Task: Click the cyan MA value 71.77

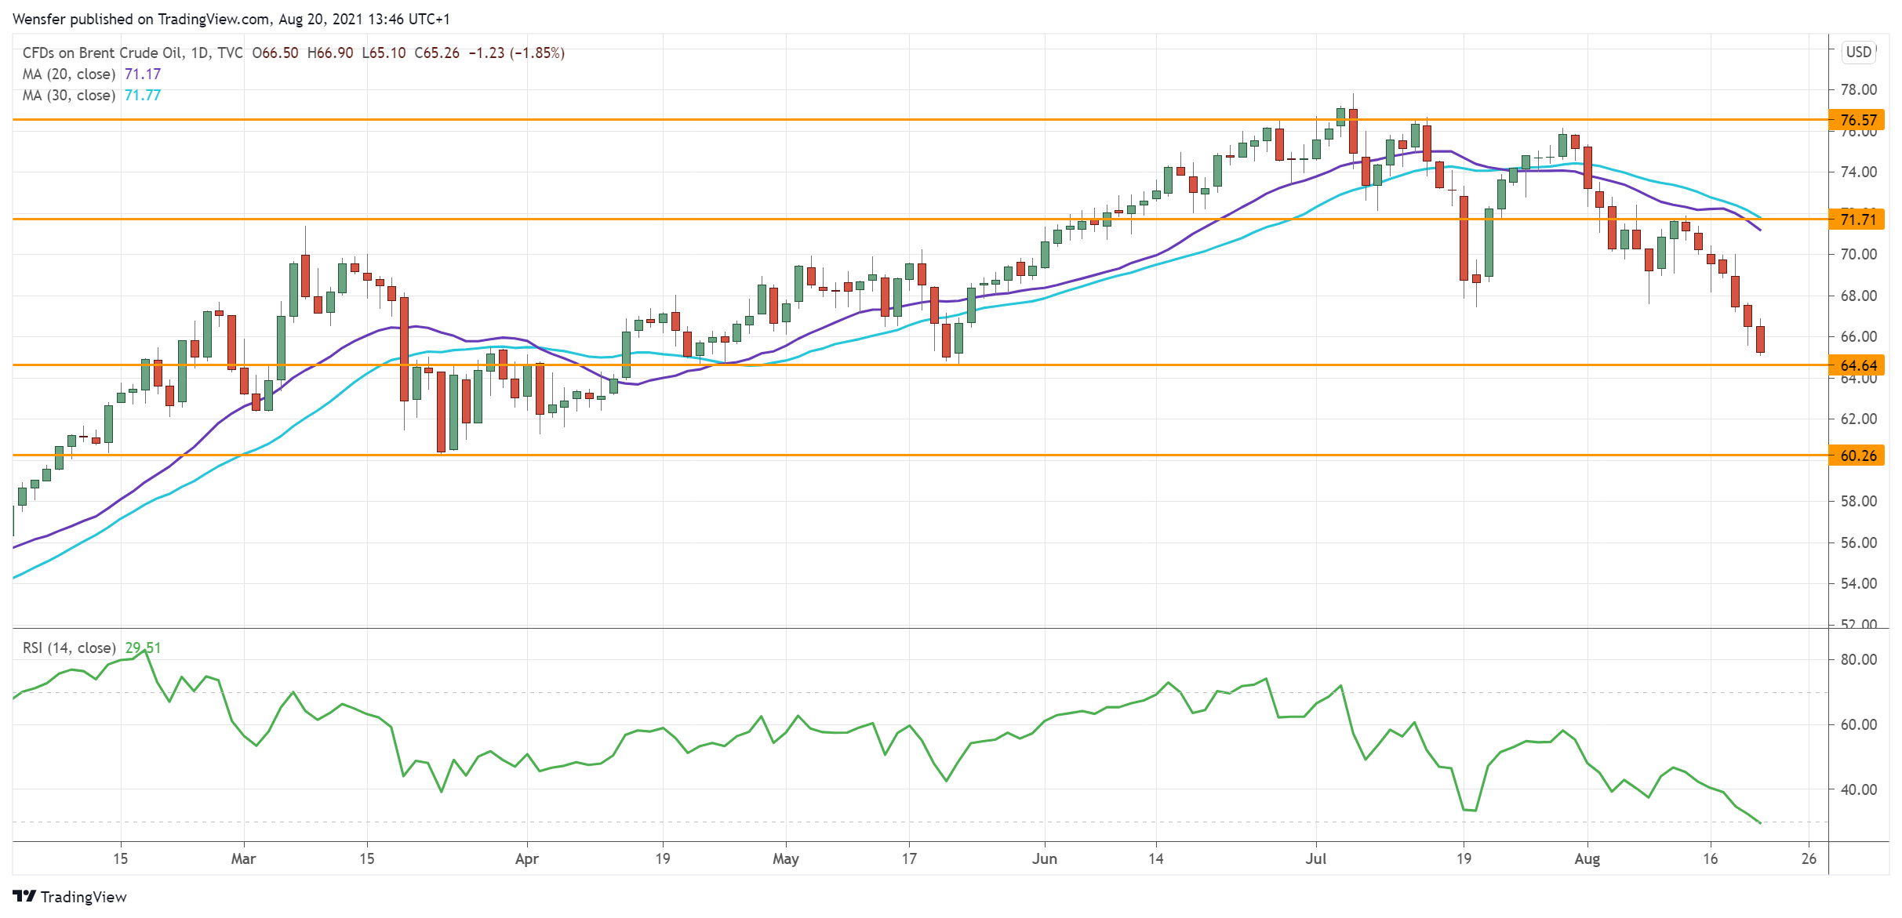Action: [143, 96]
